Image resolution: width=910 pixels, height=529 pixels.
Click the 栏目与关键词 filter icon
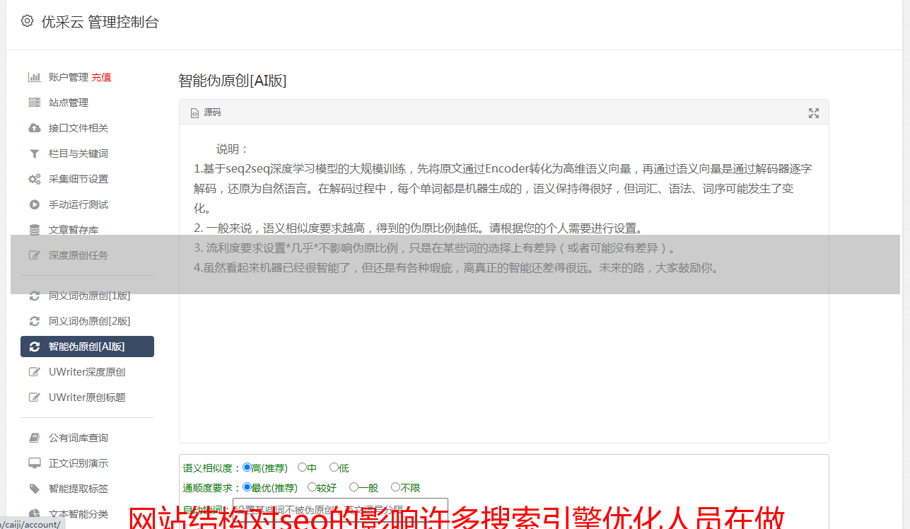[x=34, y=153]
